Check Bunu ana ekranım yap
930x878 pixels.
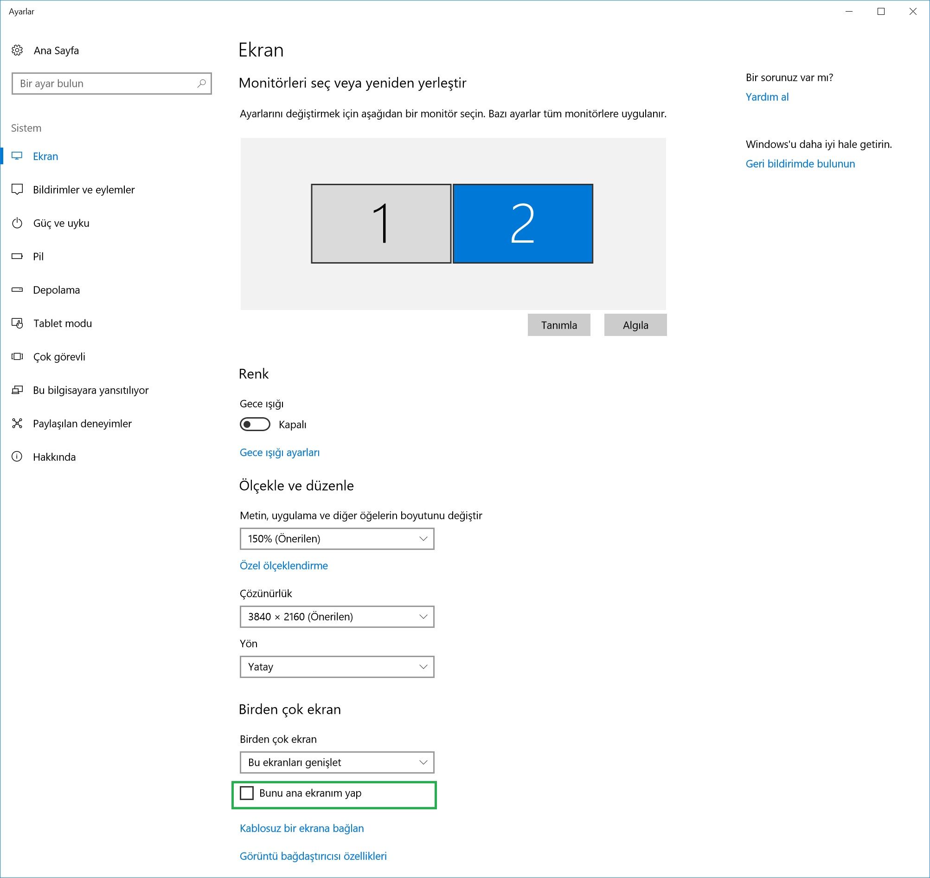[x=247, y=793]
